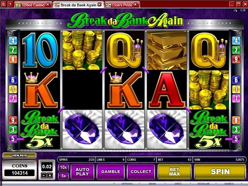This screenshot has height=186, width=248.
Task: Open the Options menu at bottom
Action: (127, 184)
